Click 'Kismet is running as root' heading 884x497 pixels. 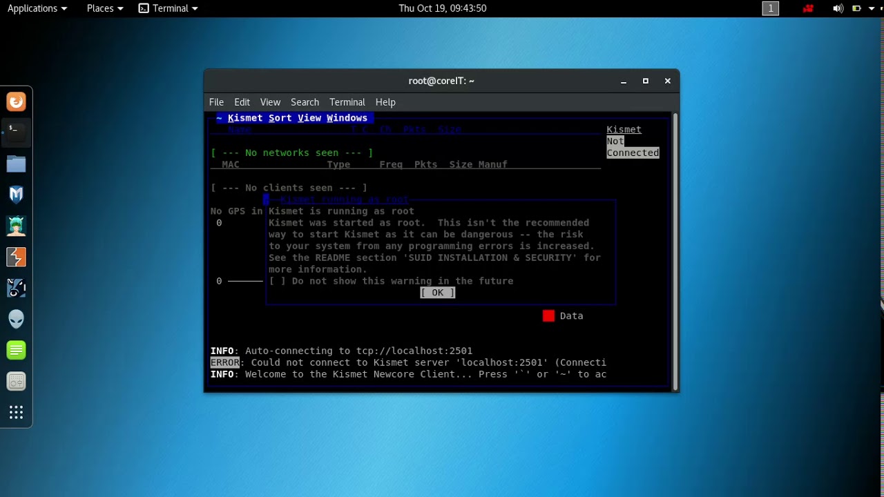[x=341, y=211]
